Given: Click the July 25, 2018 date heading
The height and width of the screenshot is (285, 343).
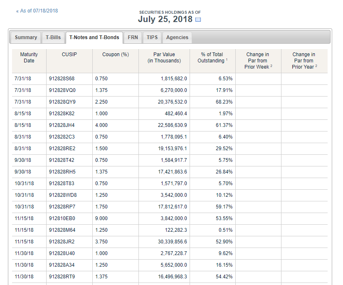Looking at the screenshot, I should tap(165, 19).
